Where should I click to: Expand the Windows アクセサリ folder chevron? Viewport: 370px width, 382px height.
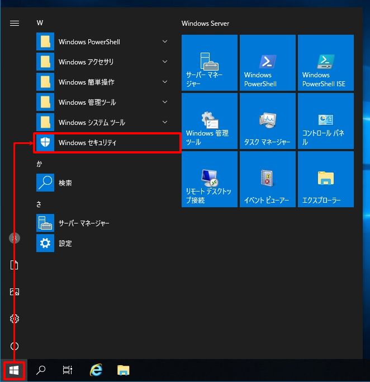click(165, 62)
